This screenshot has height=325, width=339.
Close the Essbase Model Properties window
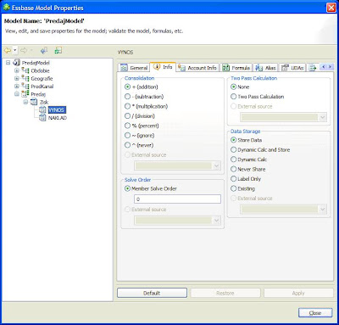pos(331,8)
